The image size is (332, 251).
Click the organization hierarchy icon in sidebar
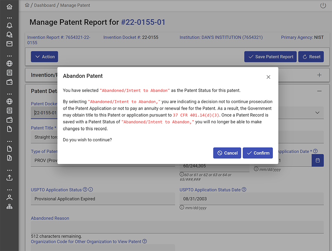point(9,206)
